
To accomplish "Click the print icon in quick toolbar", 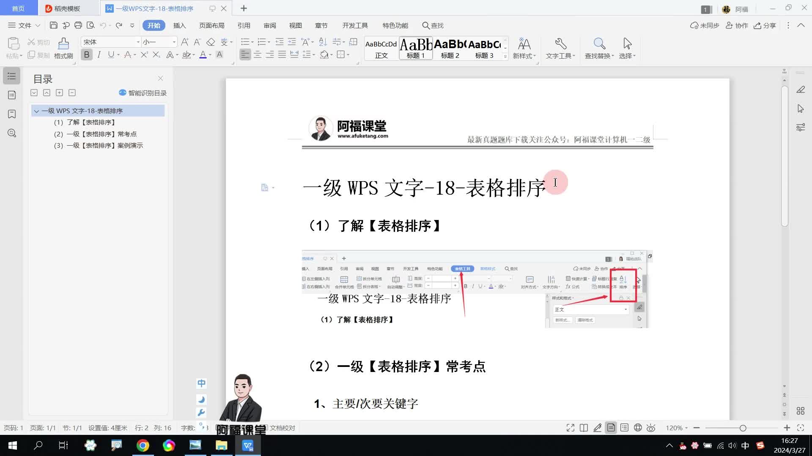I will click(x=78, y=25).
